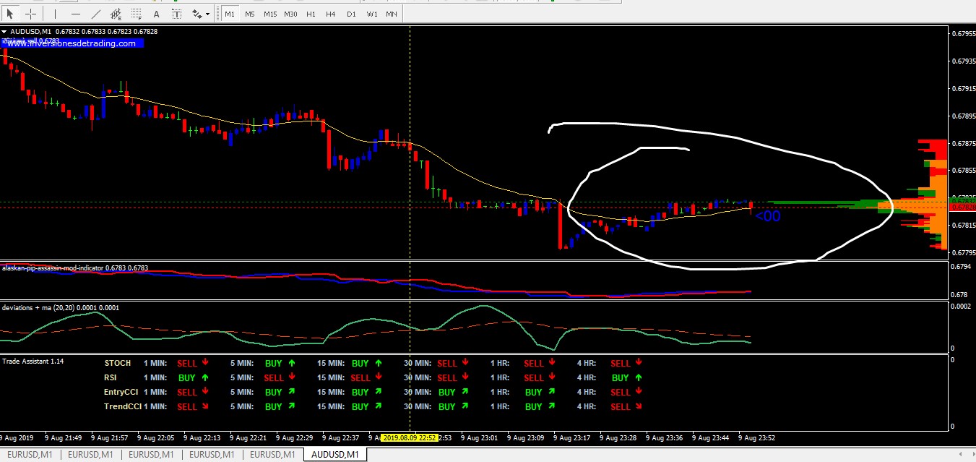Viewport: 976px width, 462px height.
Task: Select the Trendline drawing tool
Action: coord(96,14)
